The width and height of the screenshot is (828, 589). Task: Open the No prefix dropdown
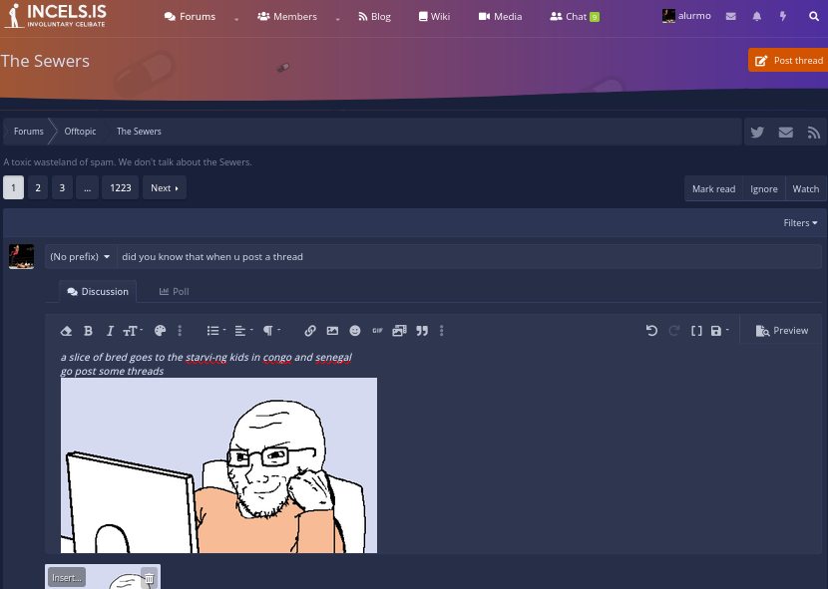pyautogui.click(x=80, y=256)
